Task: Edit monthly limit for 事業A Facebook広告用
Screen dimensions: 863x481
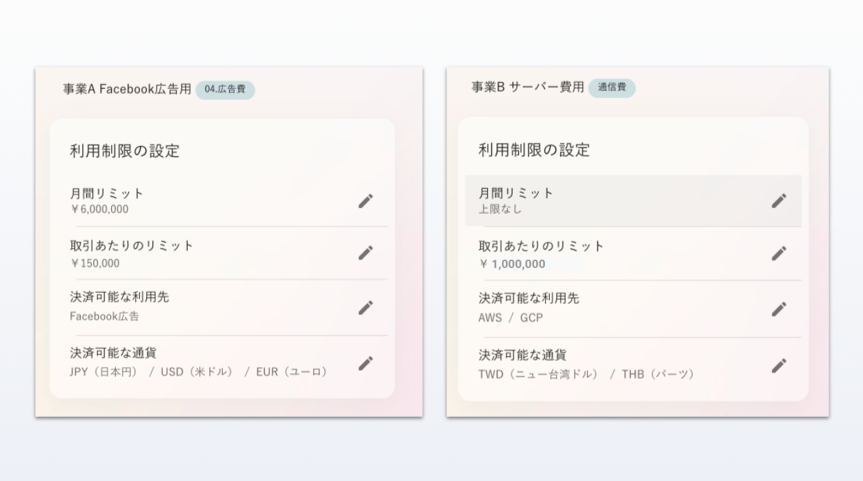Action: point(366,201)
